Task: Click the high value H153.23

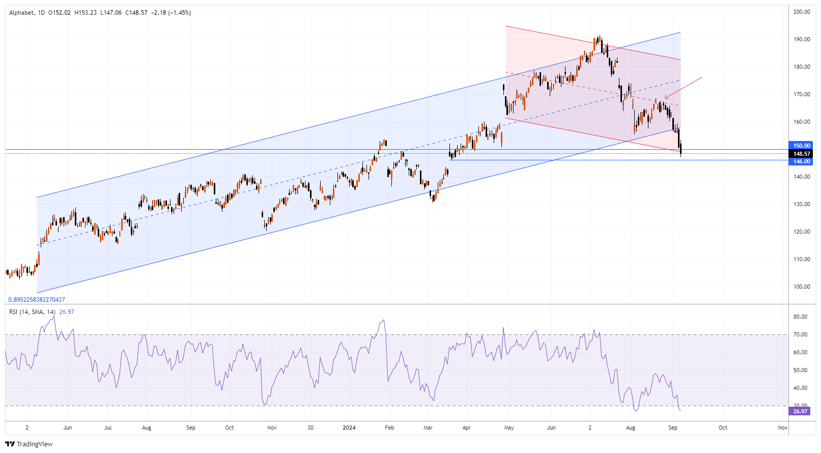Action: [x=86, y=13]
